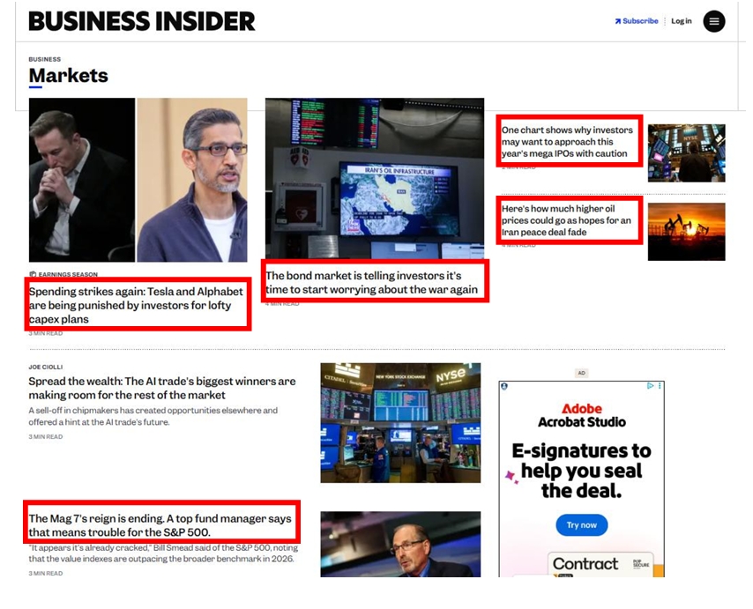Click the oil pumpjacks sunset thumbnail
Viewport: 753px width, 609px height.
click(686, 232)
